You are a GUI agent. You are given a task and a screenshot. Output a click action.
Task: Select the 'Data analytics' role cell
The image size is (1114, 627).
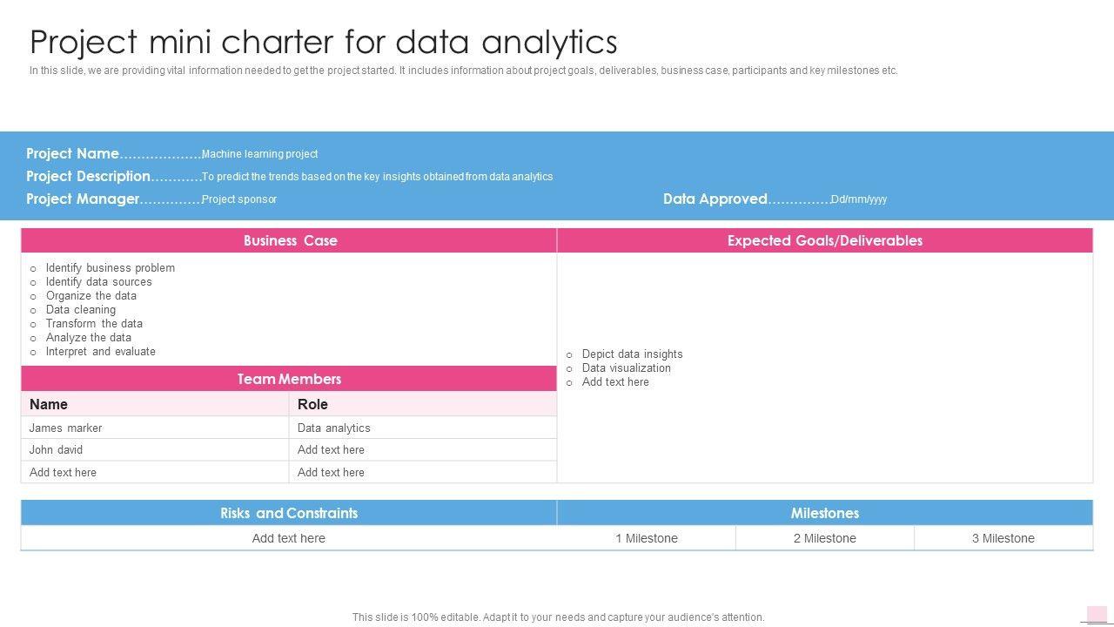click(333, 428)
